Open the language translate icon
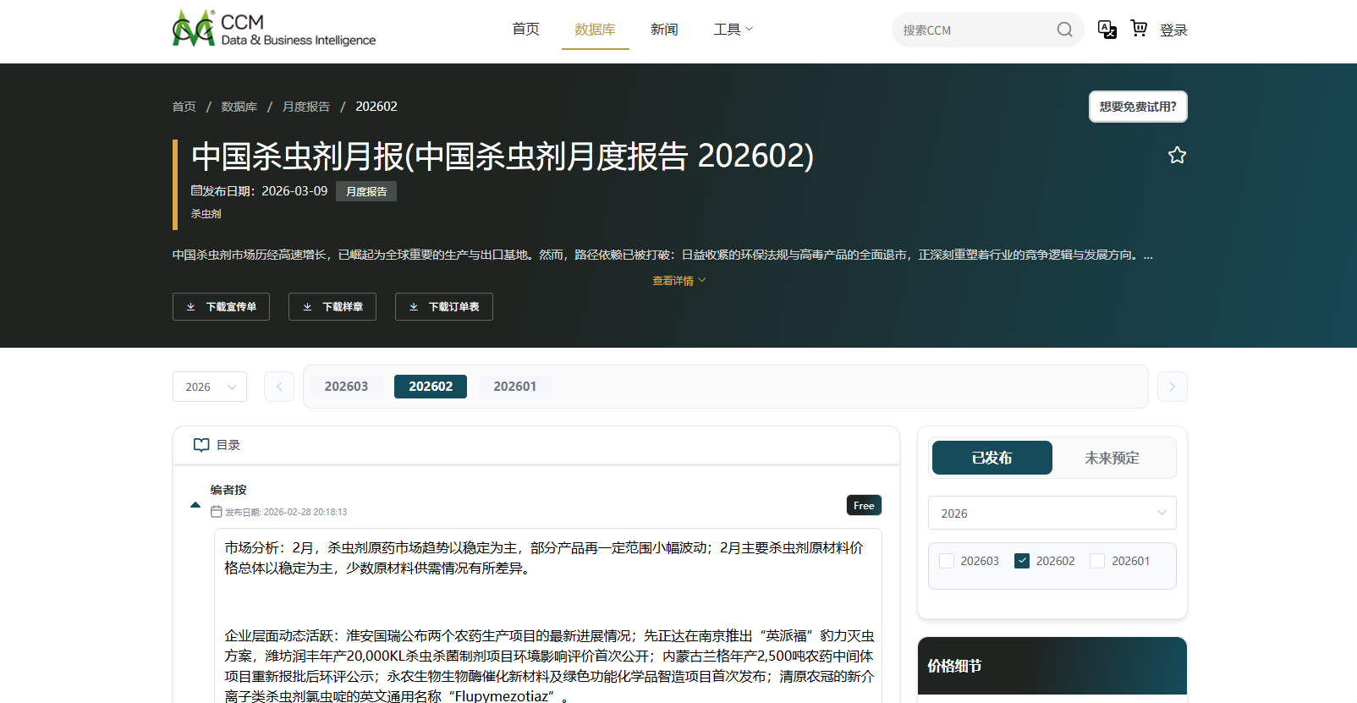The width and height of the screenshot is (1357, 703). point(1107,30)
